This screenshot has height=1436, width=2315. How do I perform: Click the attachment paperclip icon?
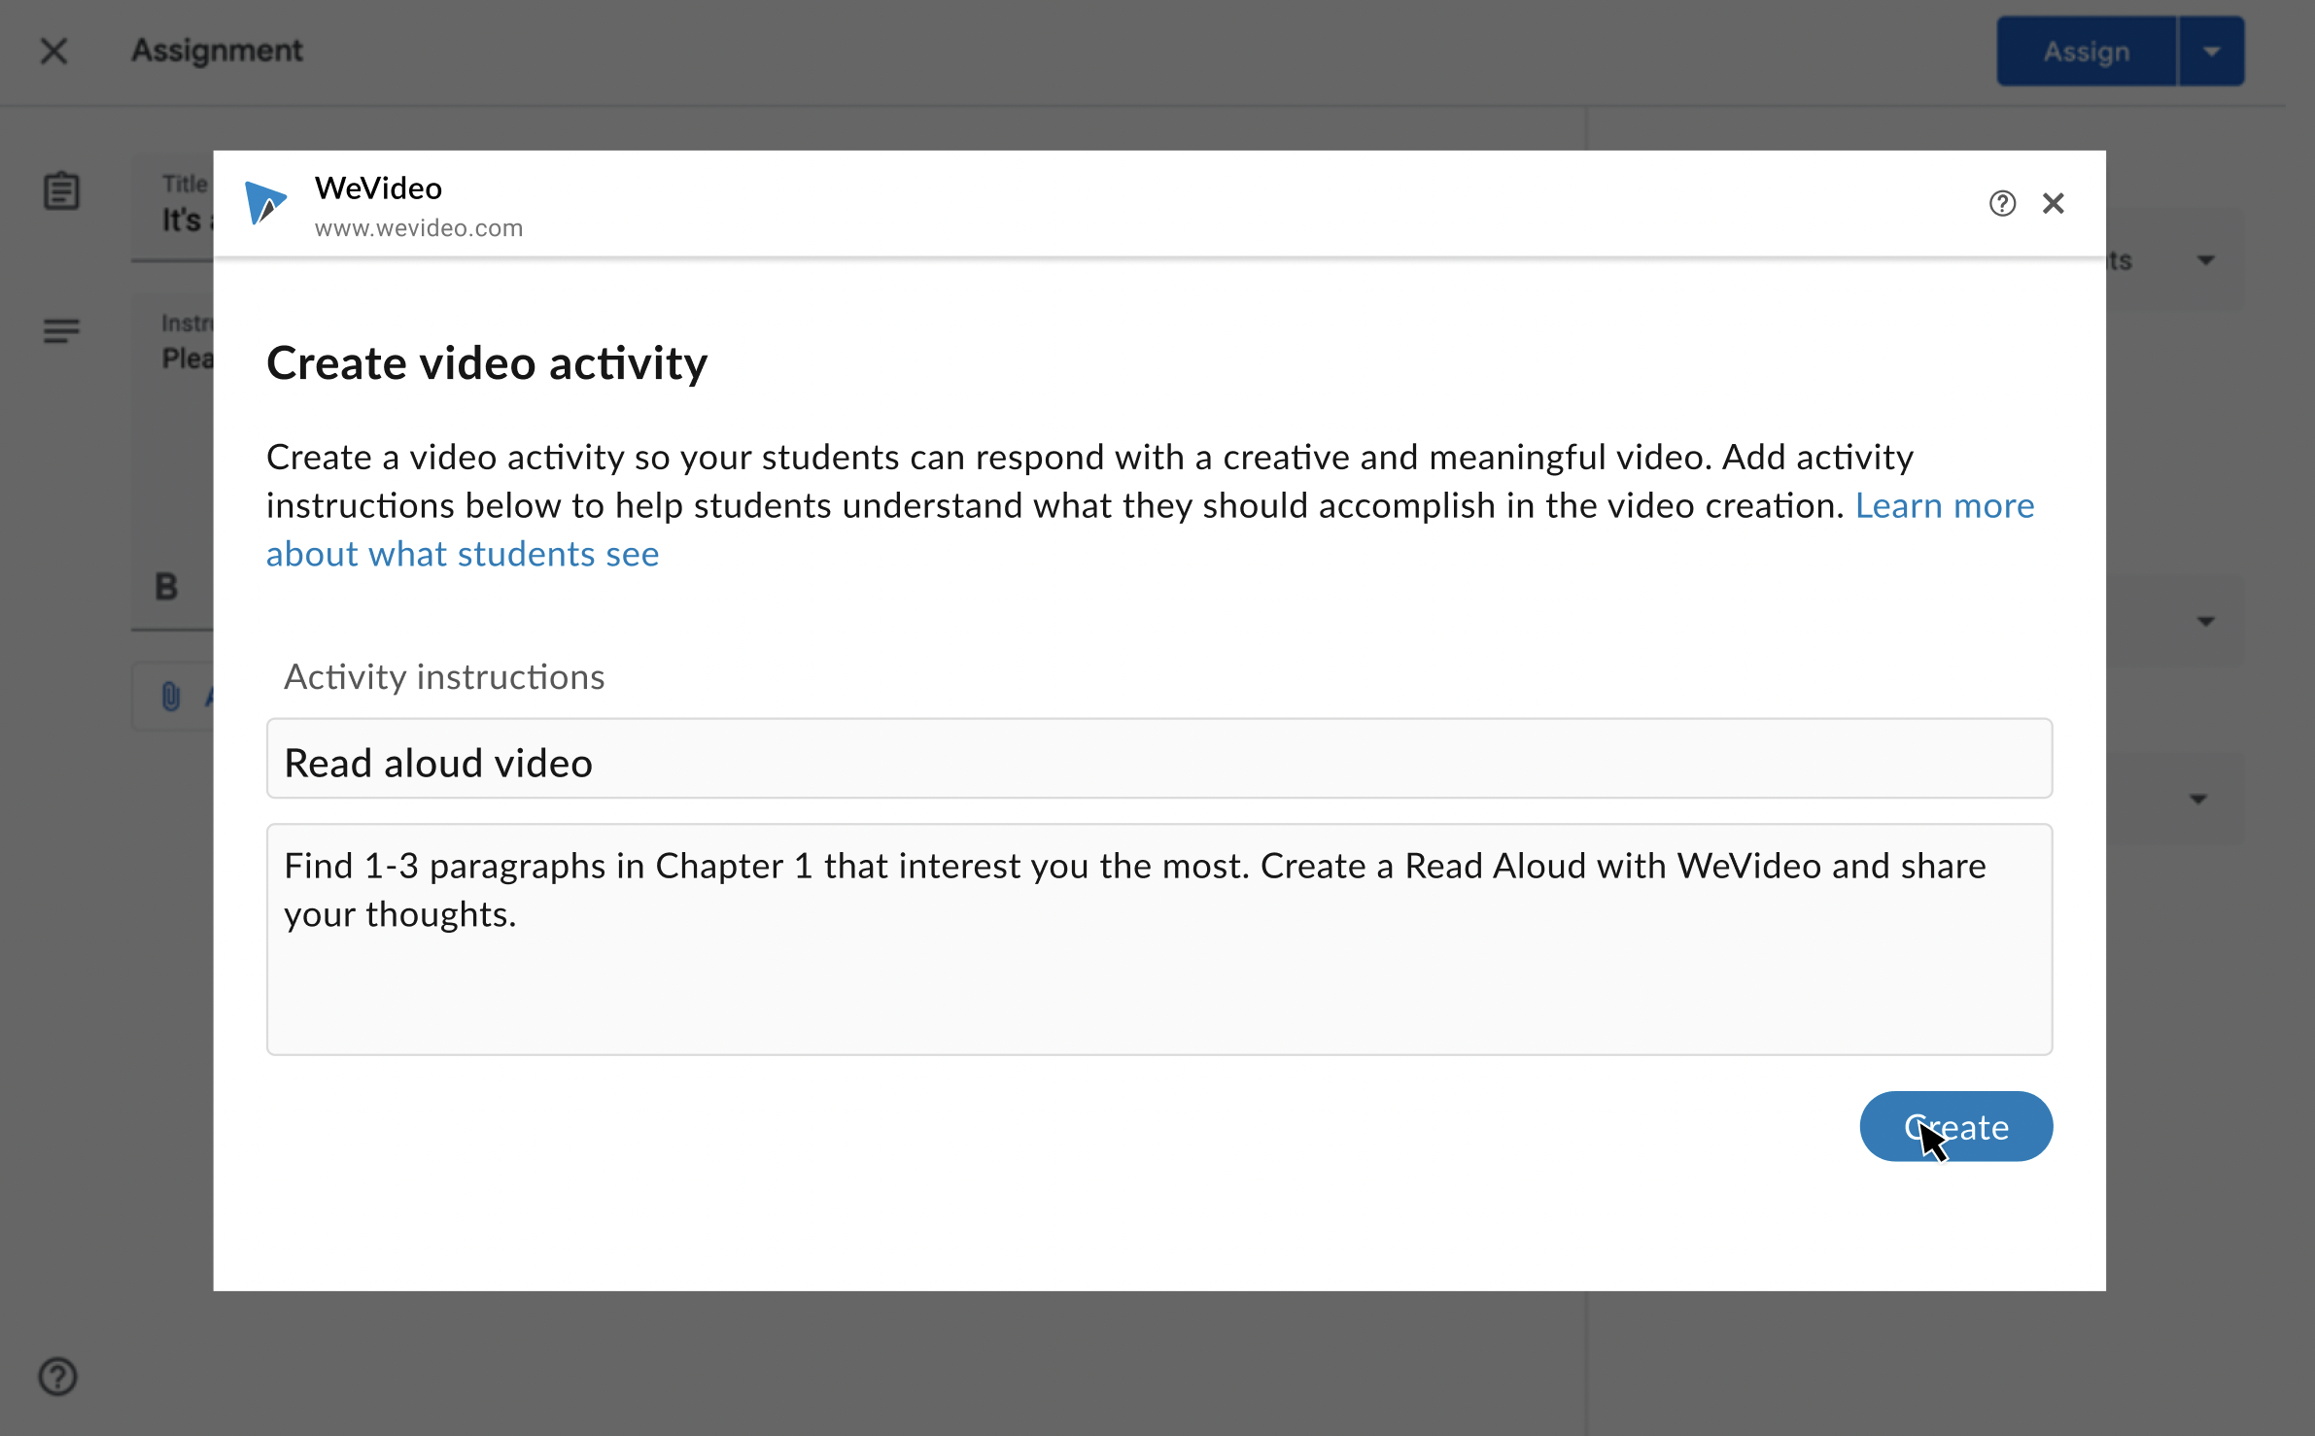point(171,696)
